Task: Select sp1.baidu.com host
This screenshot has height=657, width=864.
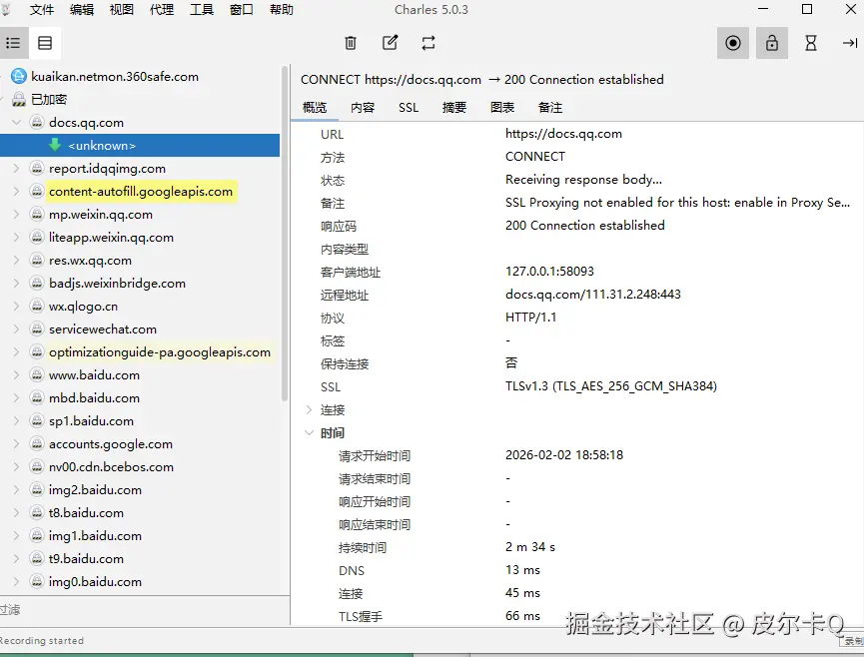Action: click(91, 421)
